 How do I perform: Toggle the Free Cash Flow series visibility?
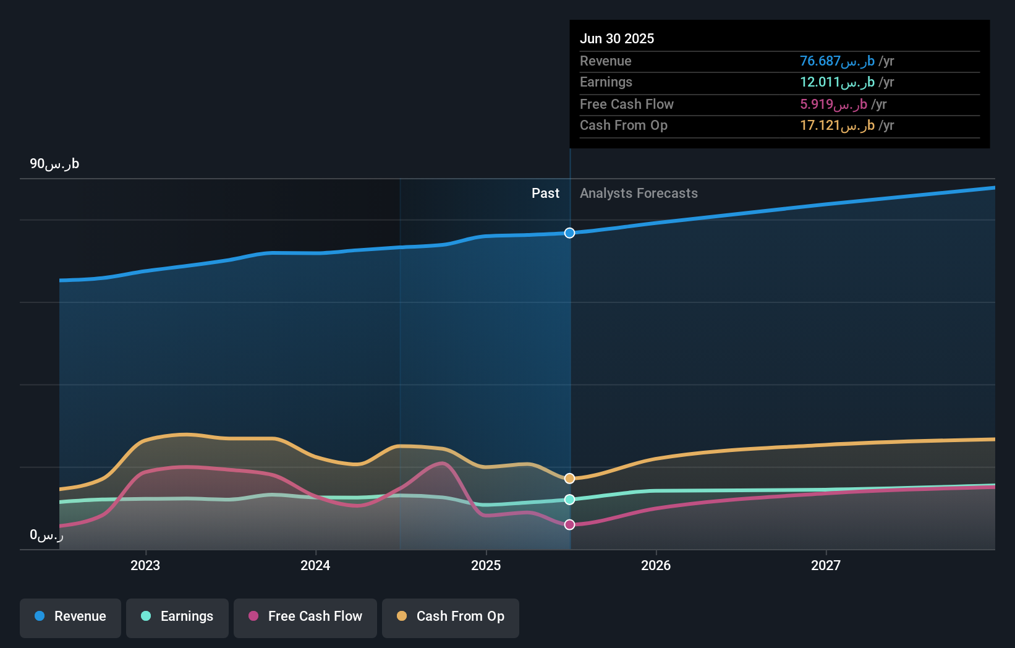coord(305,618)
